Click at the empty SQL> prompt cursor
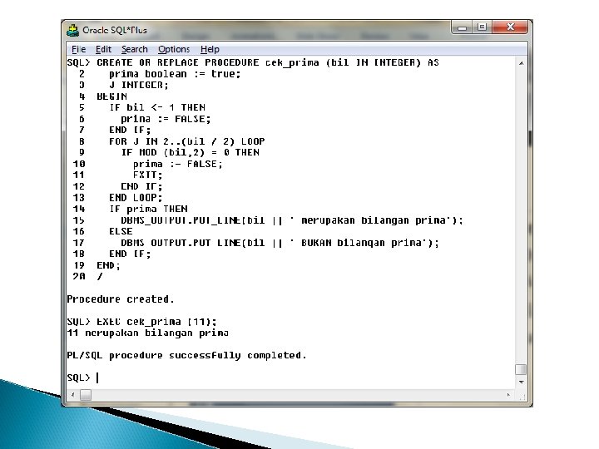 pyautogui.click(x=97, y=377)
